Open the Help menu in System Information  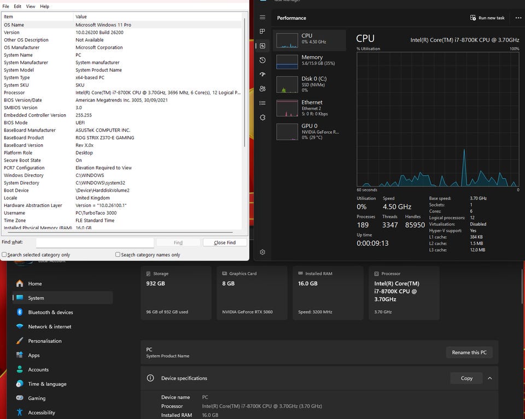(x=45, y=7)
